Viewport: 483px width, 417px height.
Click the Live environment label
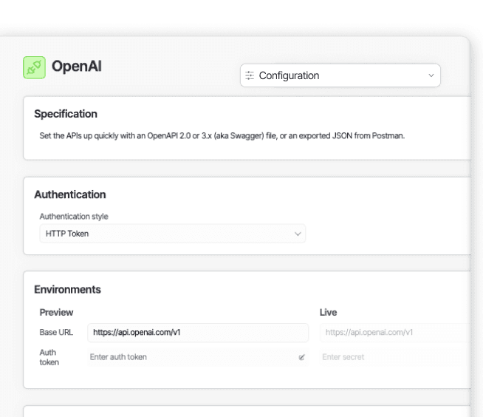tap(329, 313)
